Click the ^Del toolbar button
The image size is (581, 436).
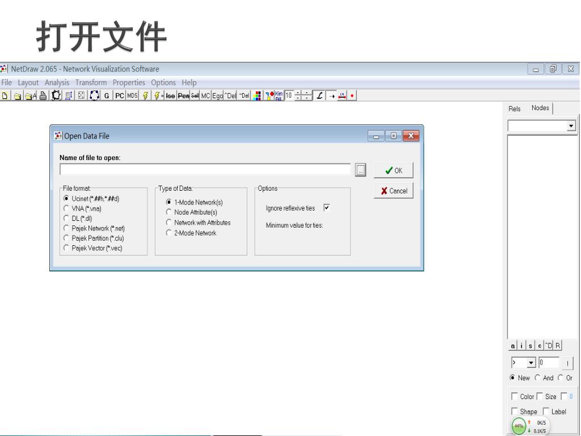click(x=230, y=95)
